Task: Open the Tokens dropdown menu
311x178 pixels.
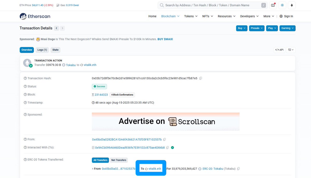Action: tap(191, 16)
